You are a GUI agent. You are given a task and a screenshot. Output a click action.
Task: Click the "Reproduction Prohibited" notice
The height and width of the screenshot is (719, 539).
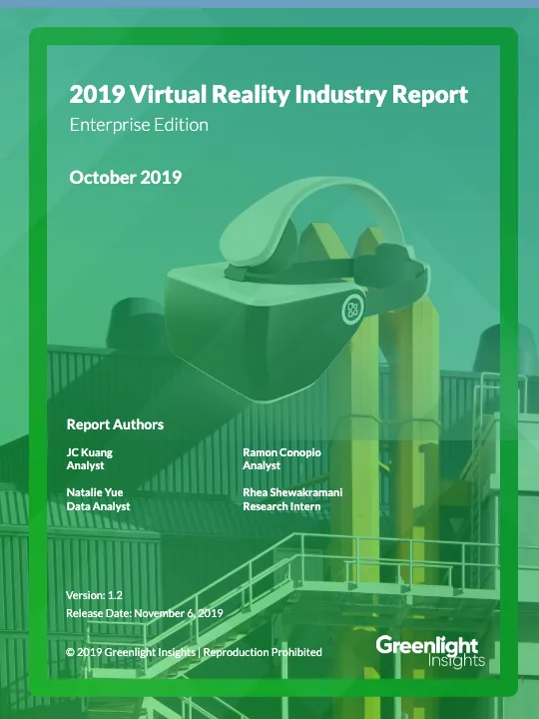point(263,652)
